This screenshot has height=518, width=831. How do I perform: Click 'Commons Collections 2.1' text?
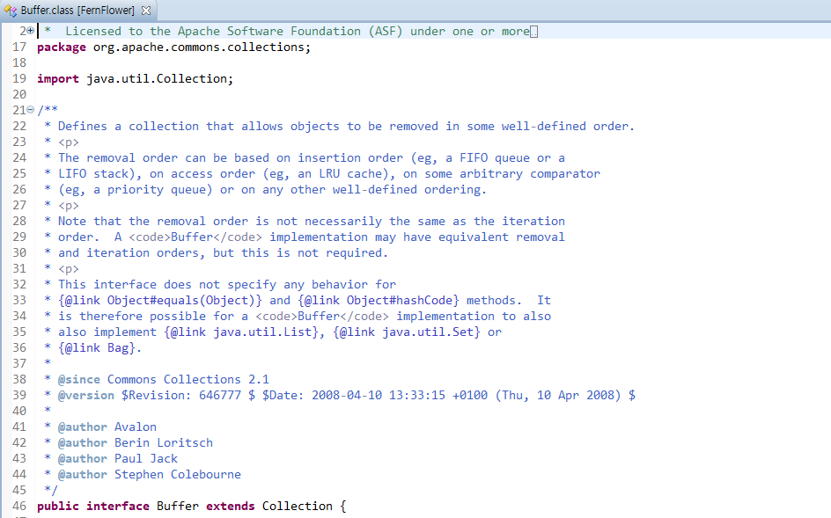pos(188,380)
